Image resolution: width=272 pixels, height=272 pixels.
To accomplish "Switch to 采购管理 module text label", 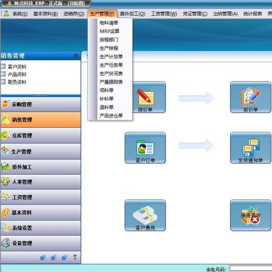I will pos(22,104).
